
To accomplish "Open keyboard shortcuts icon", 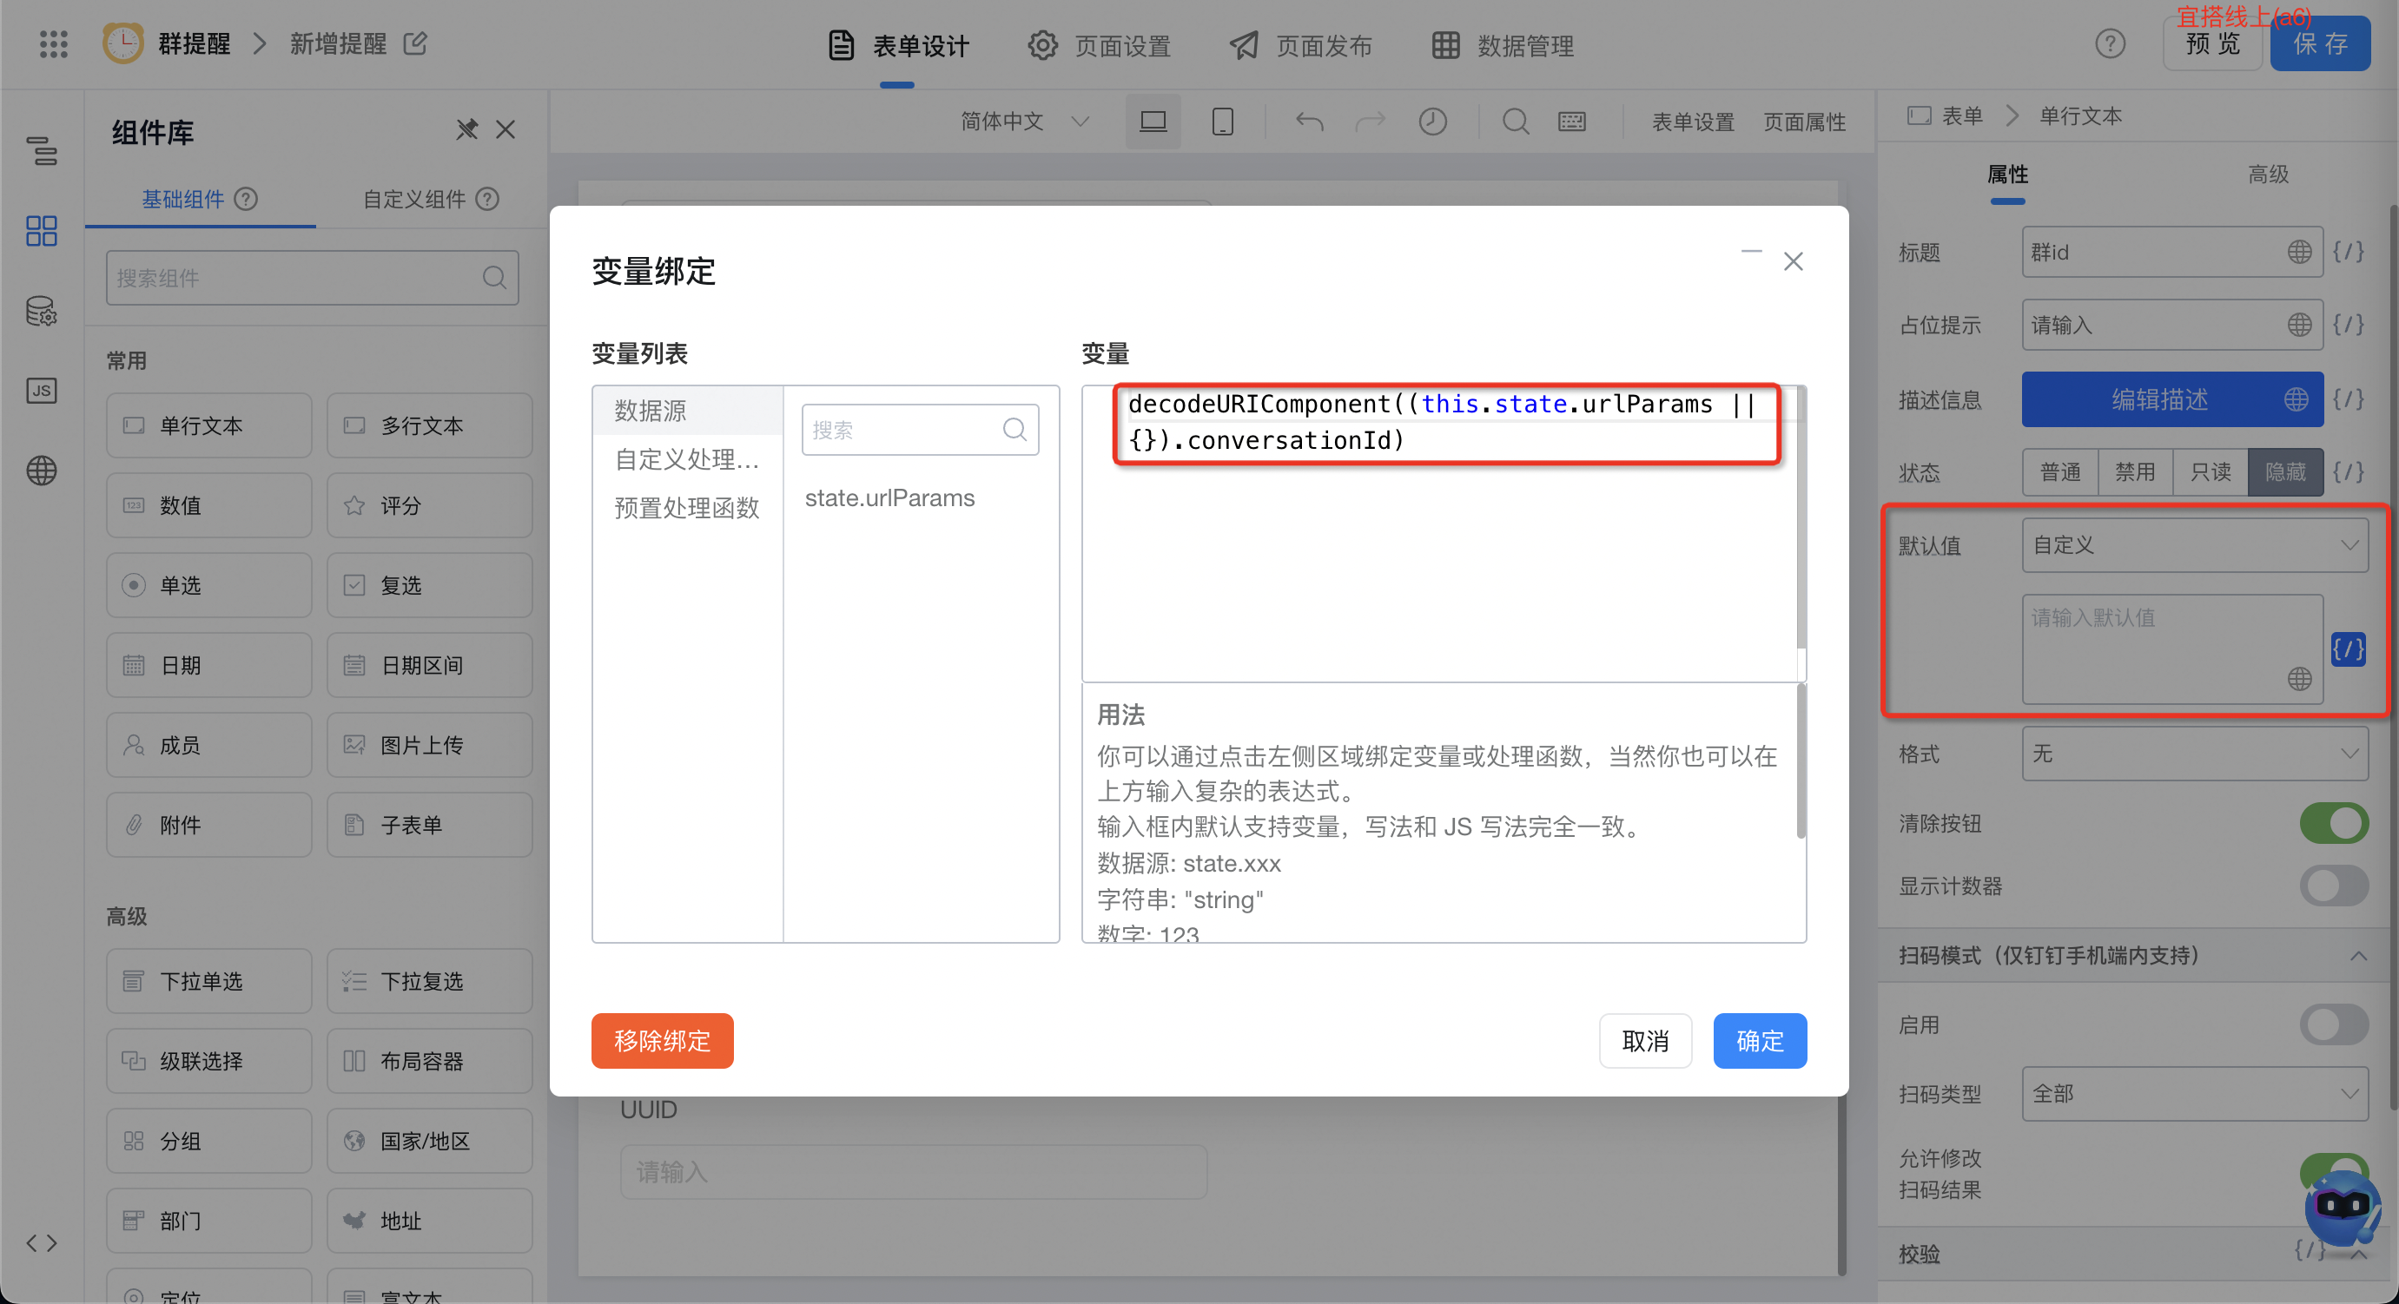I will (1572, 121).
